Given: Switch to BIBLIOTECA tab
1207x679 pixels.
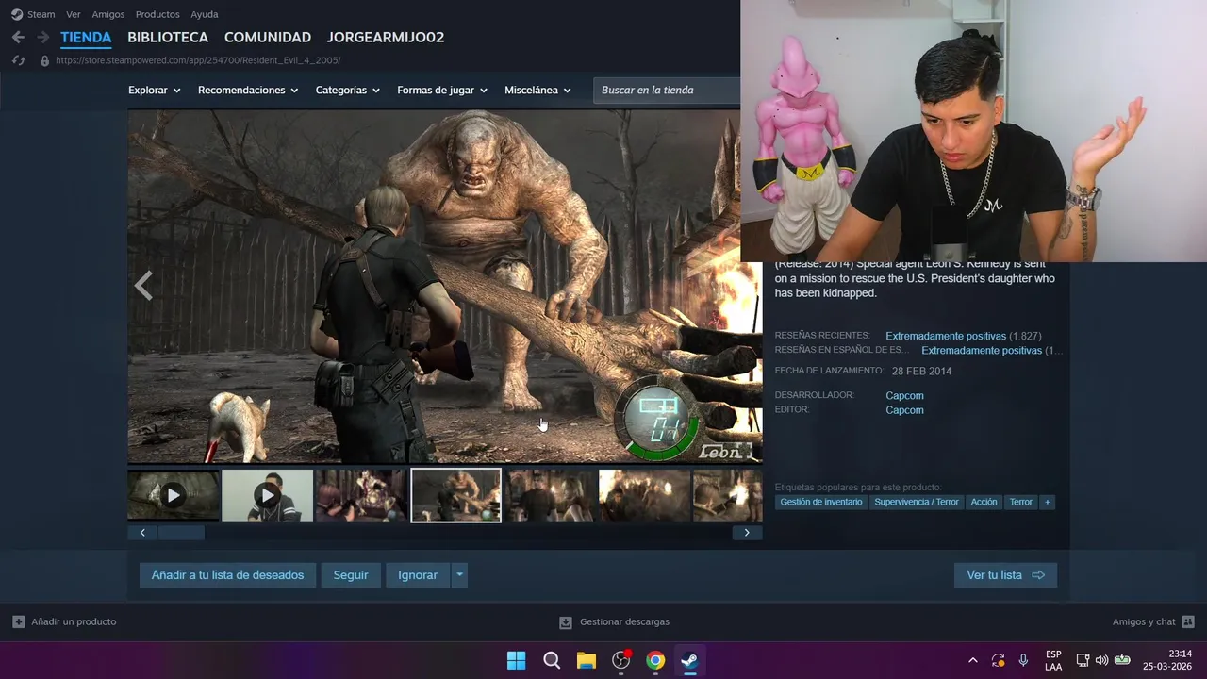Looking at the screenshot, I should (168, 38).
